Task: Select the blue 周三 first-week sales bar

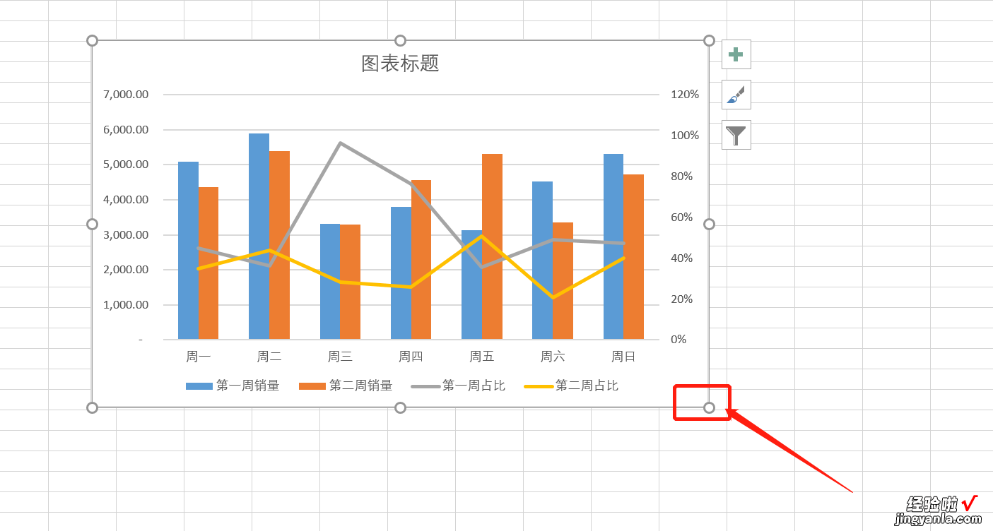Action: tap(330, 282)
